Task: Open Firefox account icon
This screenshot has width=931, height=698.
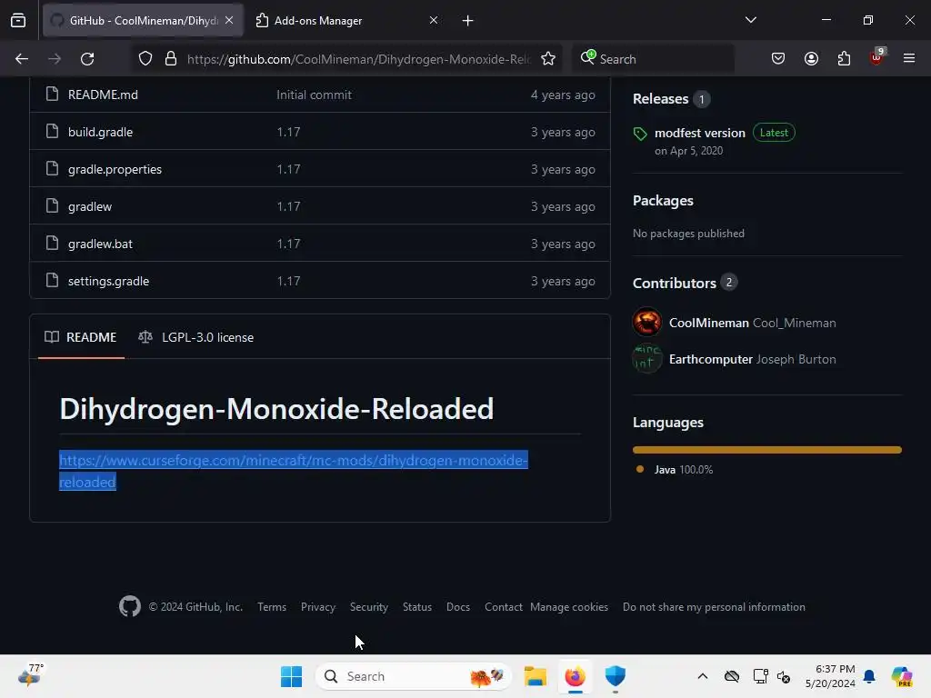Action: (x=811, y=59)
